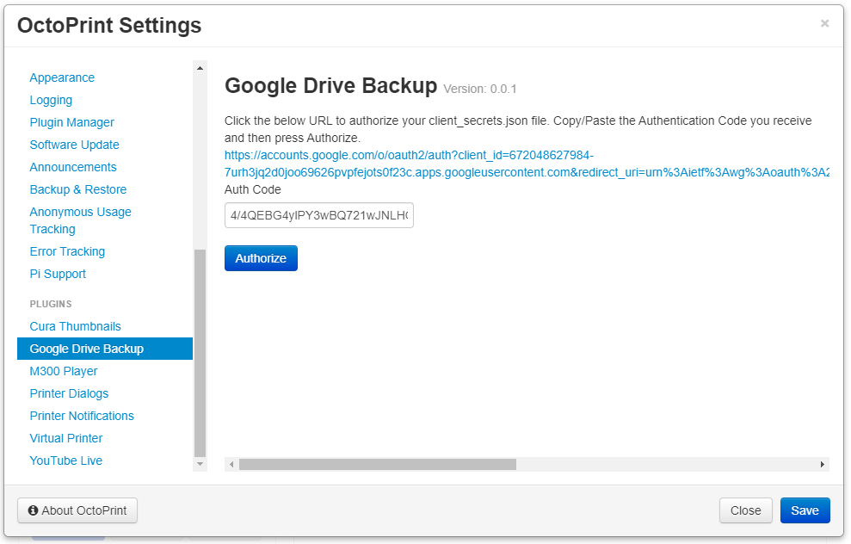Open Backup & Restore settings
This screenshot has height=544, width=851.
(78, 189)
